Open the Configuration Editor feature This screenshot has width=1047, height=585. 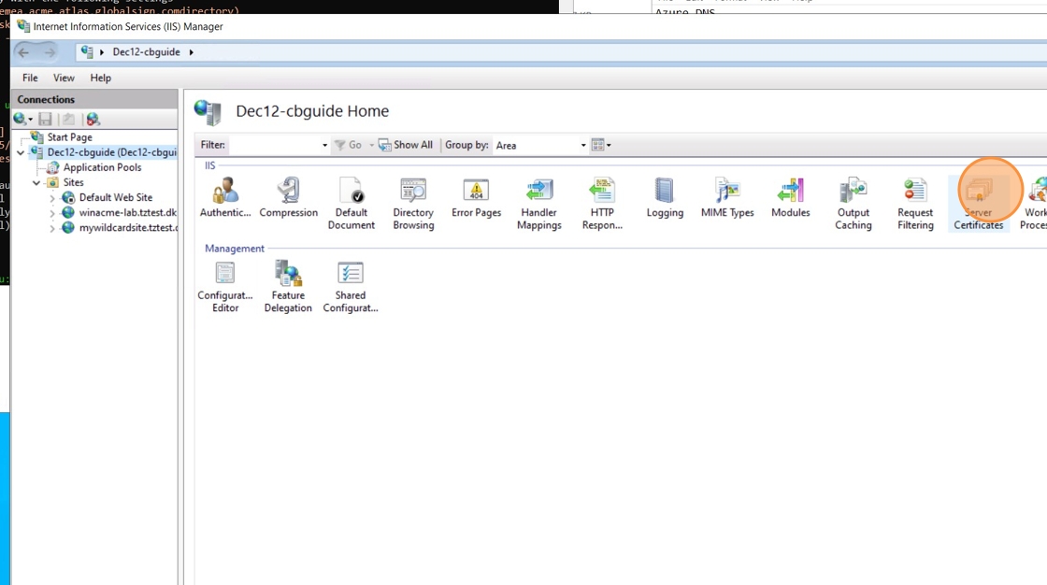click(x=225, y=287)
